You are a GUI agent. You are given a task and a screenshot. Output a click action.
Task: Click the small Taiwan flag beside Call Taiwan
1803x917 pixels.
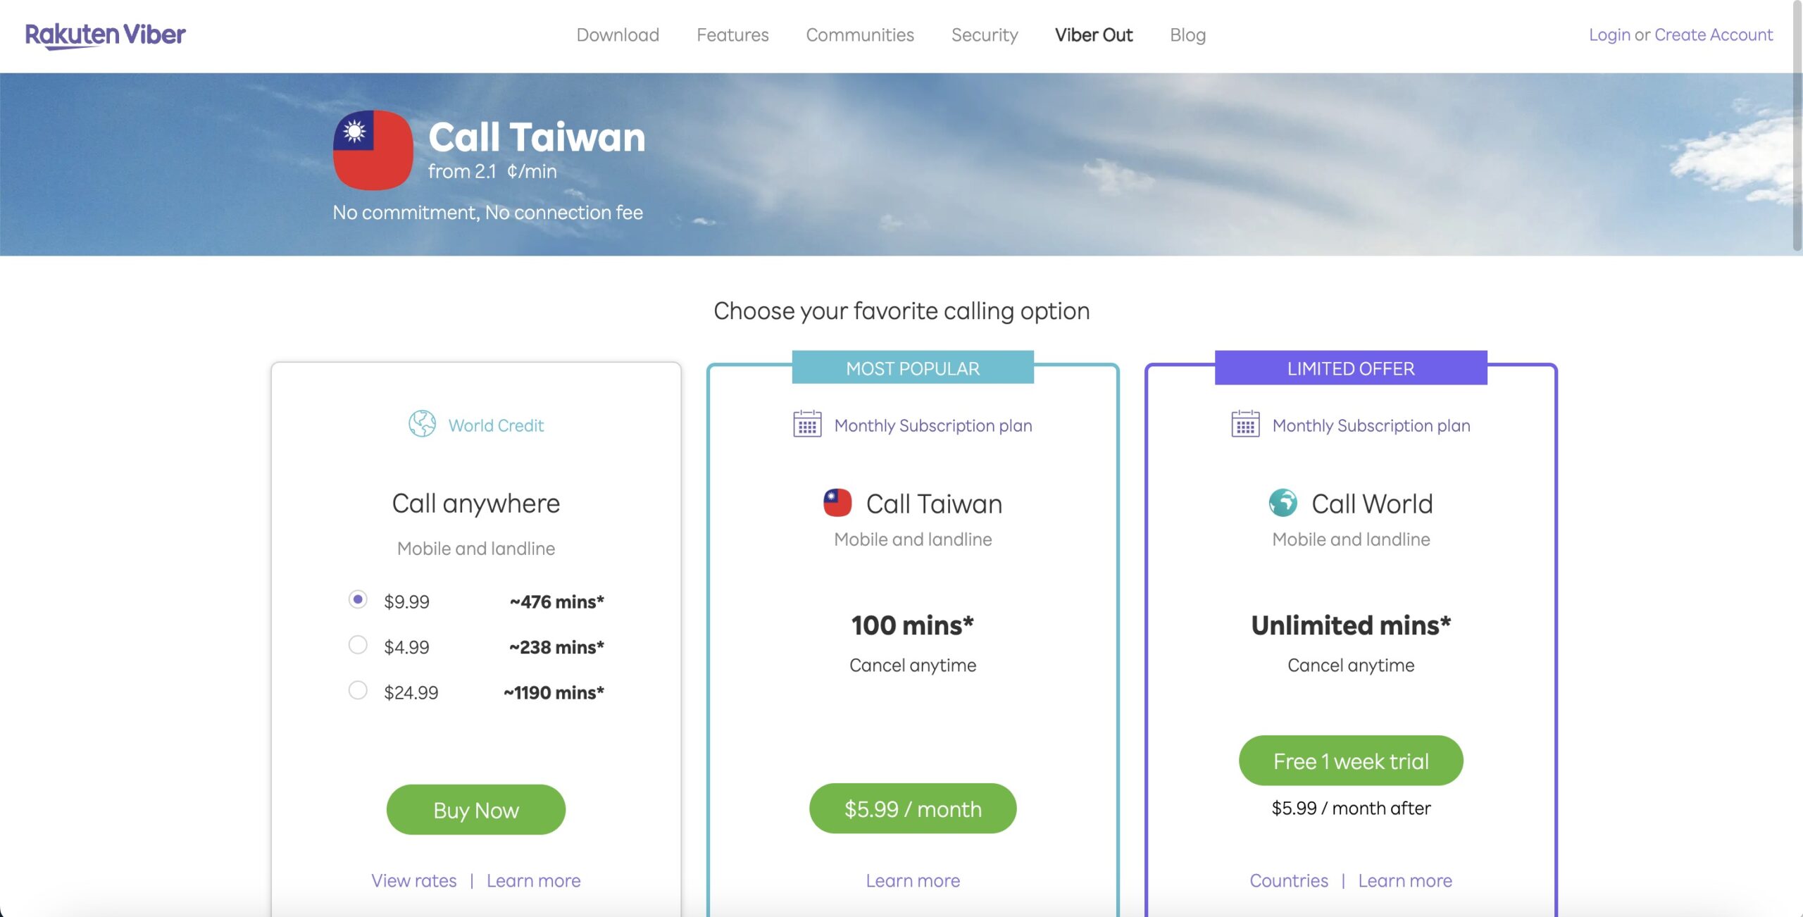click(837, 503)
